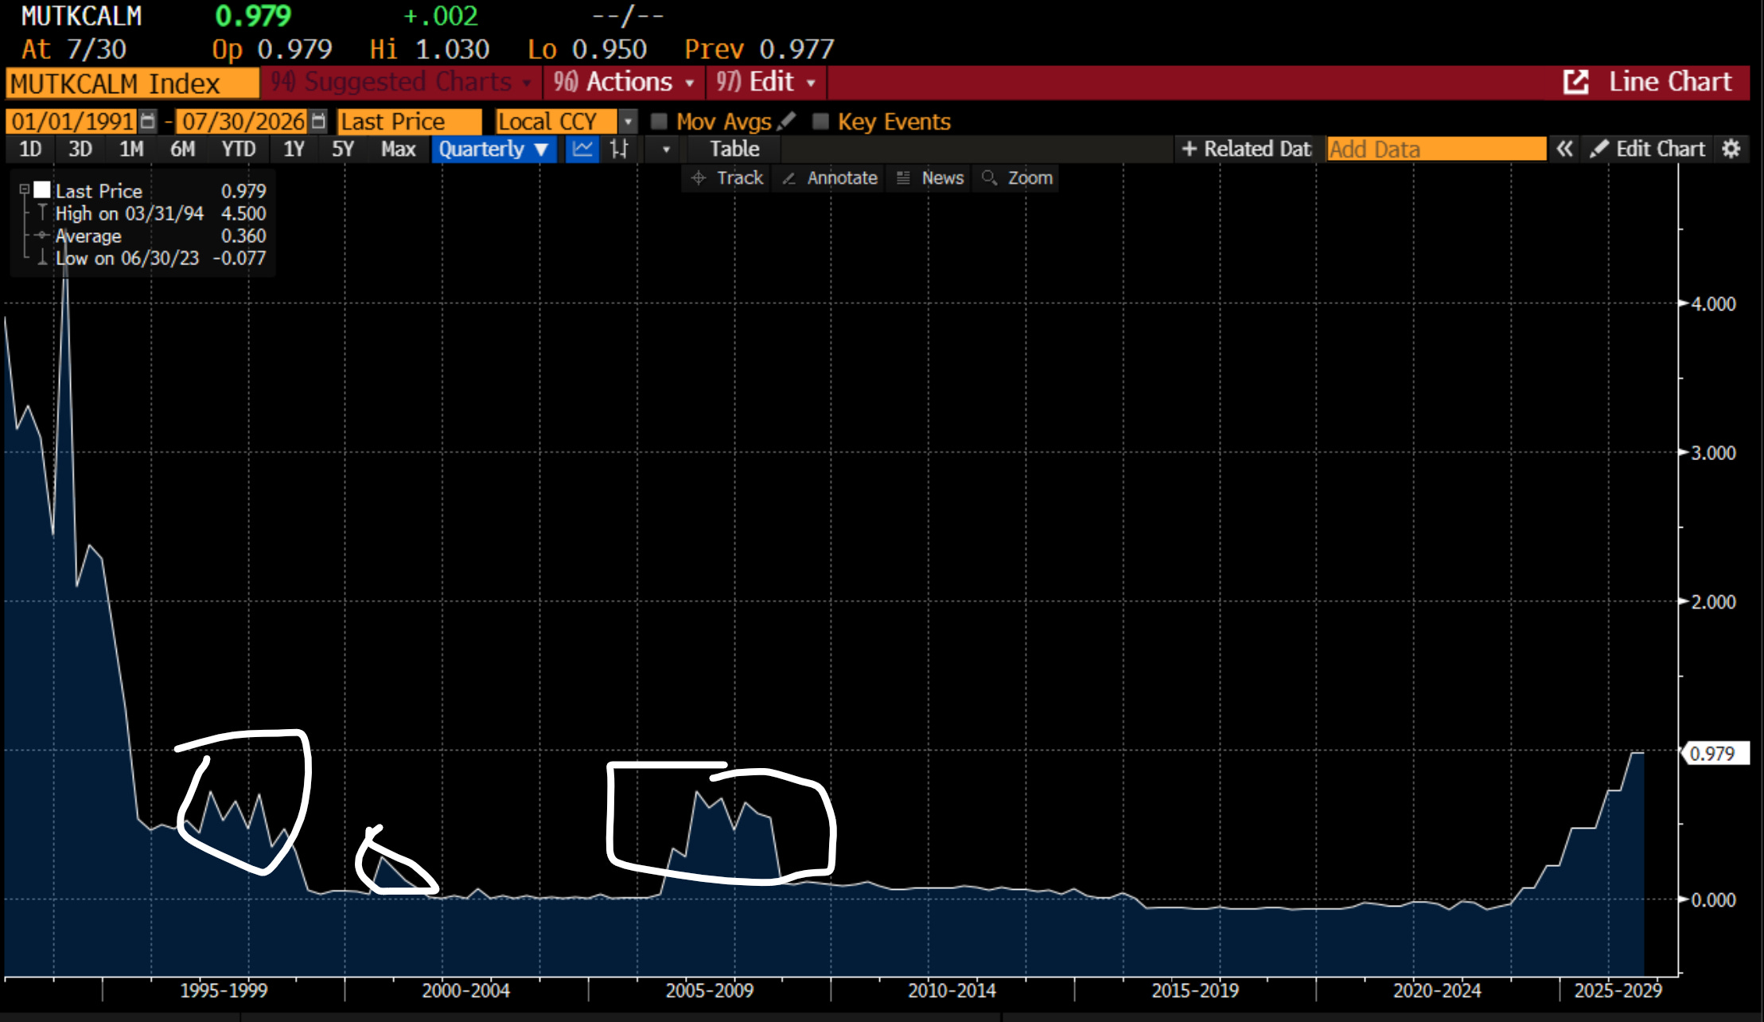Screen dimensions: 1764x1022
Task: Select the 6M range tab
Action: [182, 149]
